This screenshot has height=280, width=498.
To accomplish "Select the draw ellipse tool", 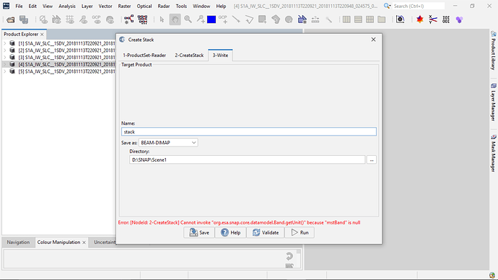I will (x=289, y=19).
